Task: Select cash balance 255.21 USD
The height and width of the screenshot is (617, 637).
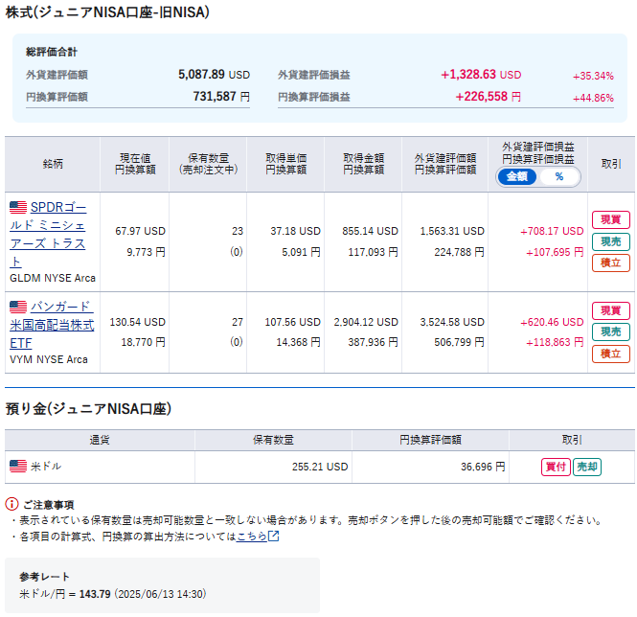Action: point(320,467)
